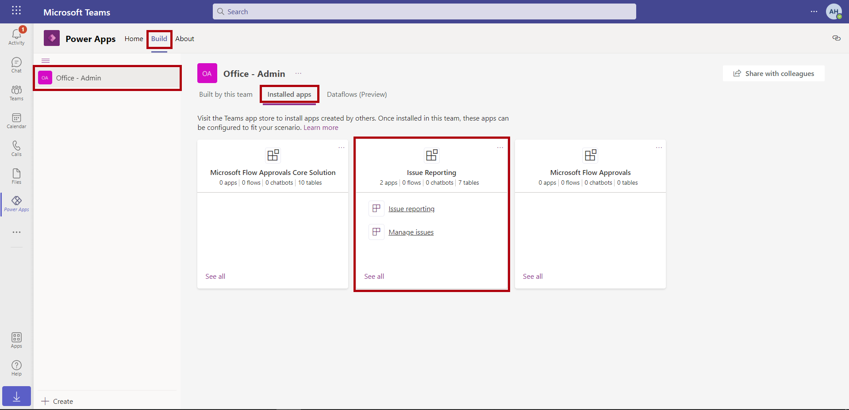Open the app launcher waffle icon
Screen dimensions: 849x410
(16, 11)
